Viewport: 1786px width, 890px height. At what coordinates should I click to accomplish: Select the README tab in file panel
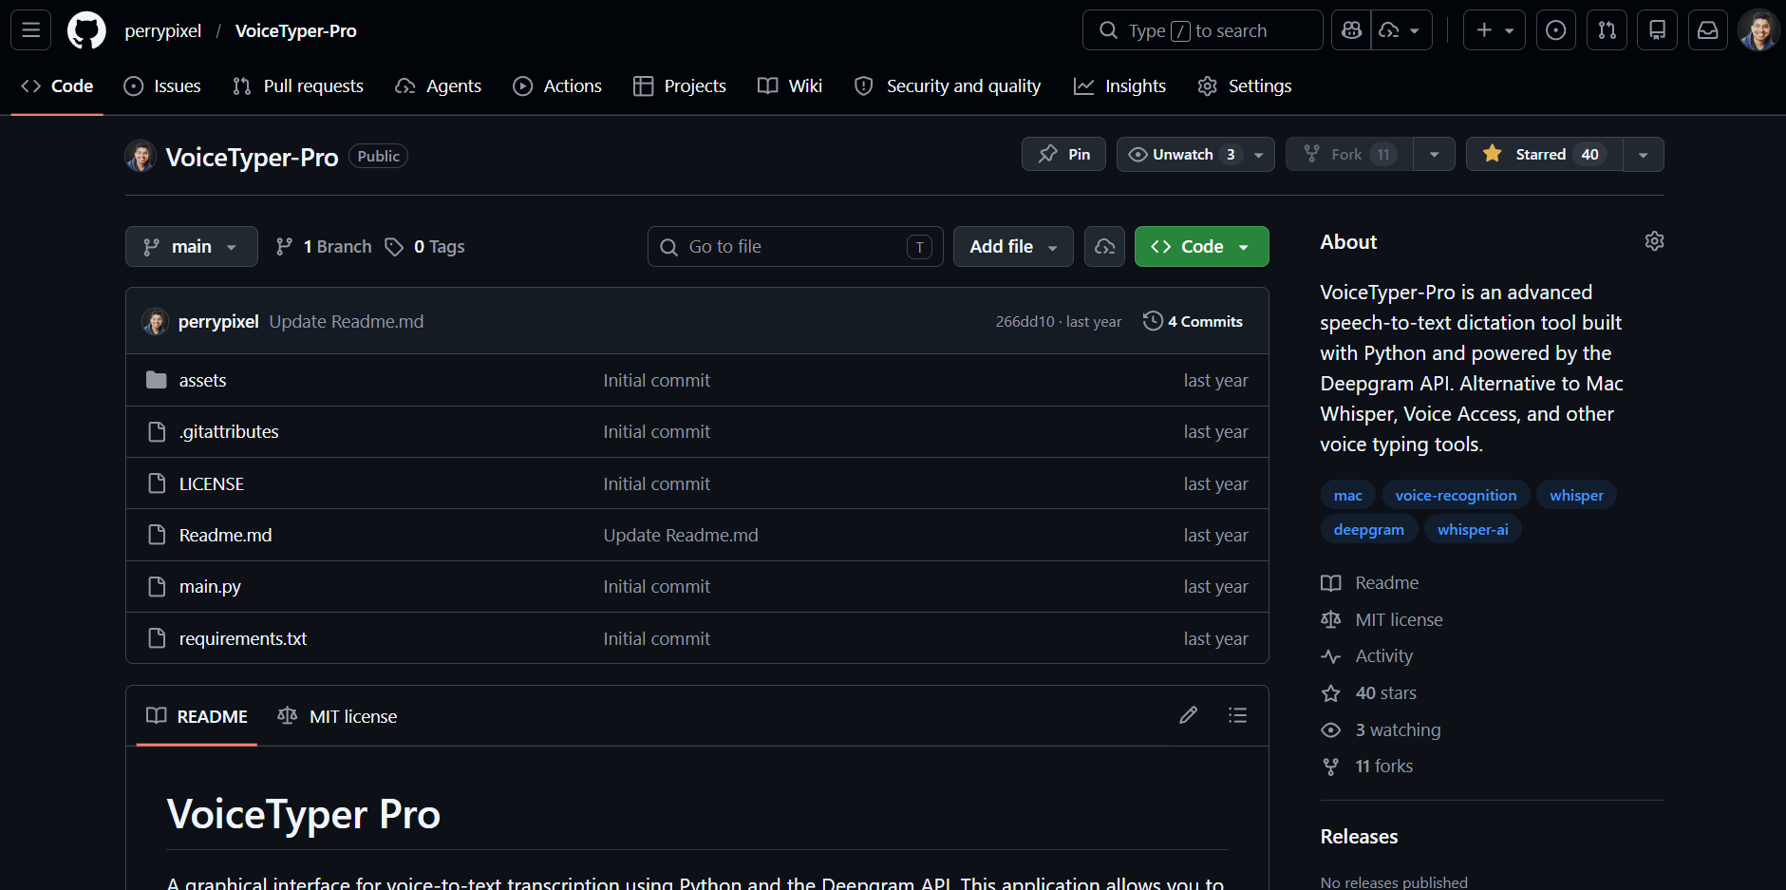[197, 716]
